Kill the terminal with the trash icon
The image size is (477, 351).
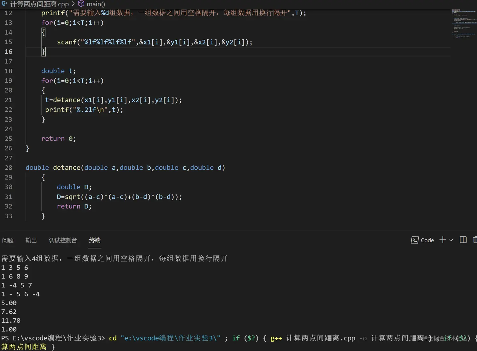pyautogui.click(x=475, y=240)
